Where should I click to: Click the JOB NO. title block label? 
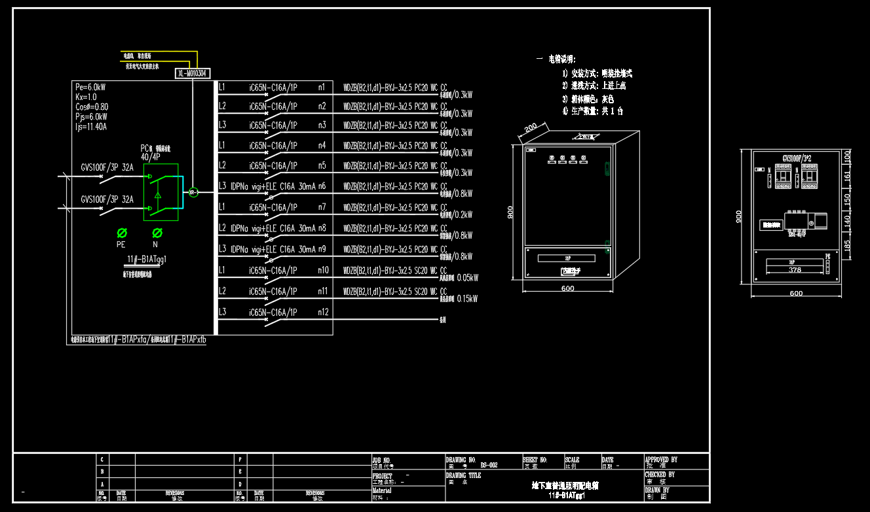point(381,460)
